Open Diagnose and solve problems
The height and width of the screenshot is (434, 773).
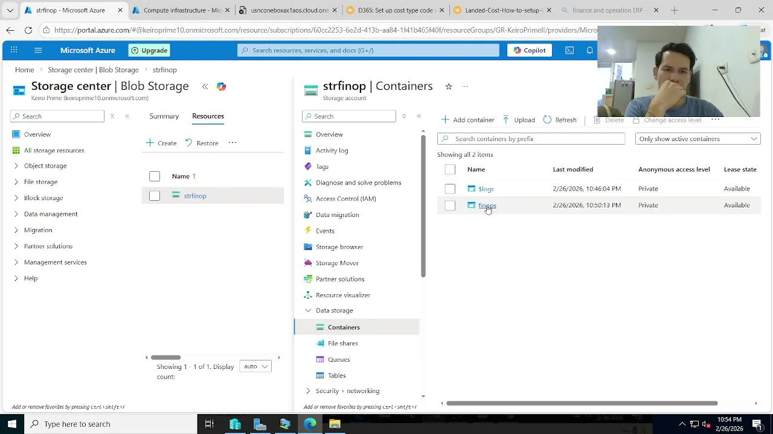pos(358,183)
